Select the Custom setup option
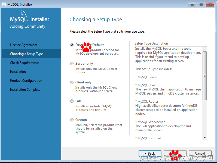217x163 pixels. (x=72, y=120)
